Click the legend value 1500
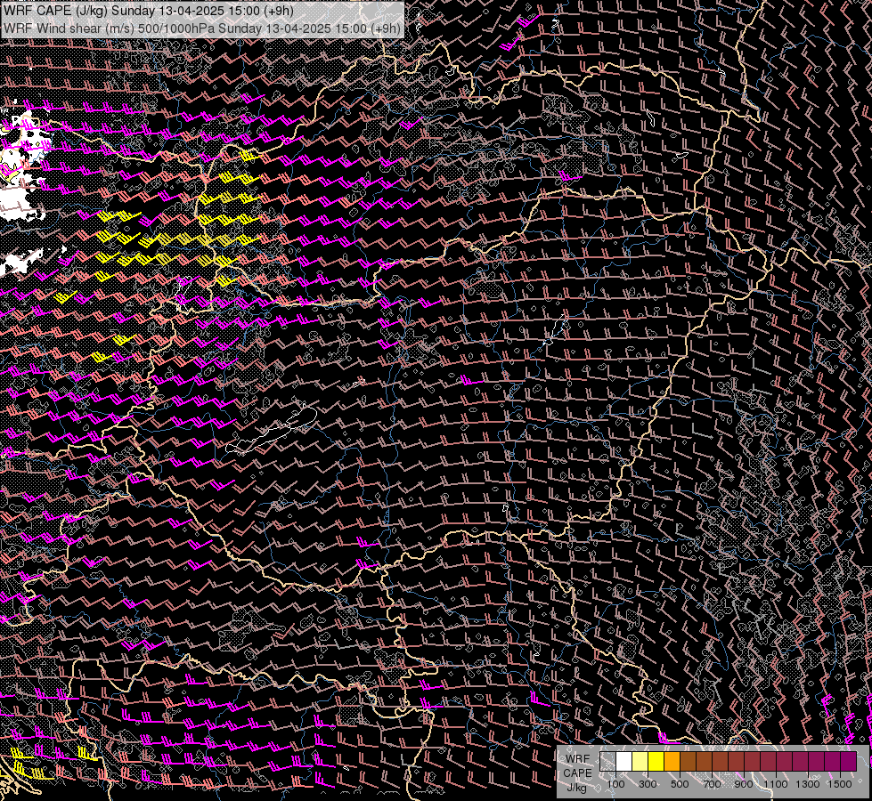872x801 pixels. 840,784
